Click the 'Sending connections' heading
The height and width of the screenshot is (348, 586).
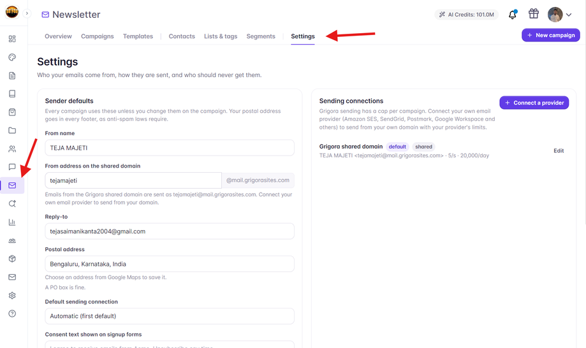(x=351, y=101)
